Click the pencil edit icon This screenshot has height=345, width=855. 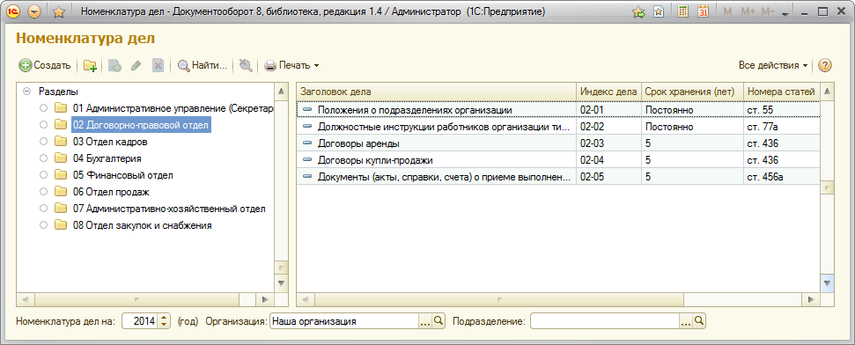(x=136, y=66)
